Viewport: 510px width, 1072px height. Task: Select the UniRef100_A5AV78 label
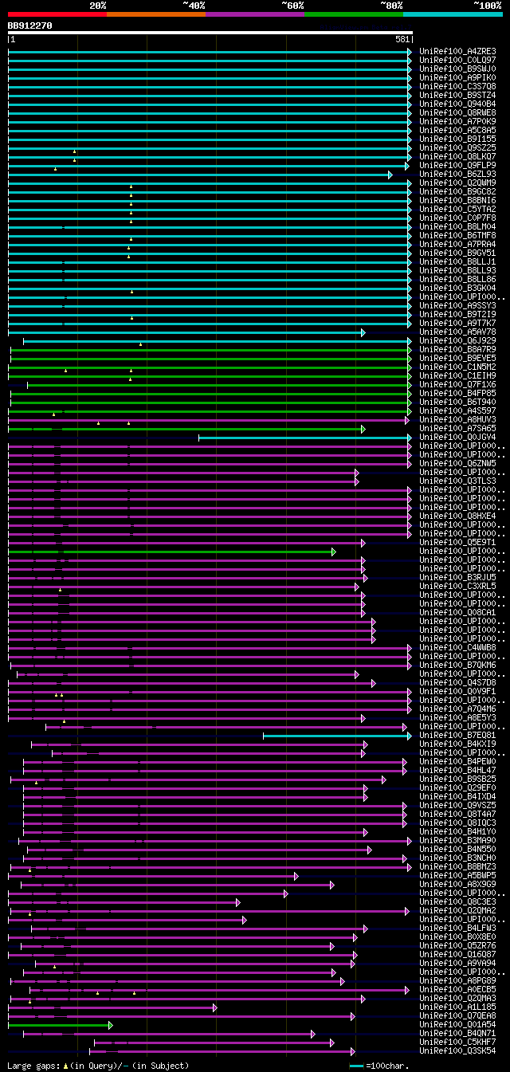457,332
